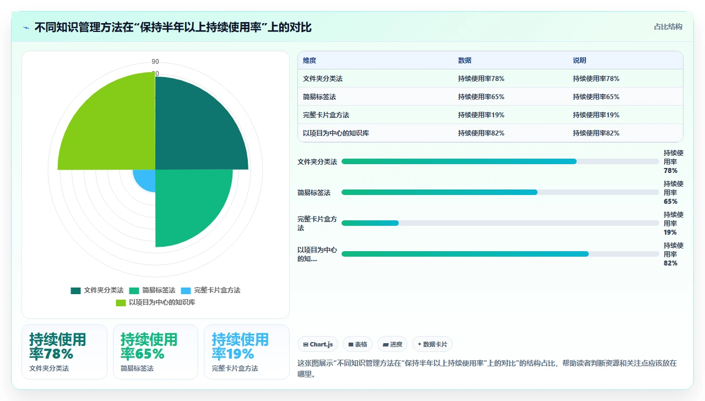Click 持续使用率19% in the 说明 column
The width and height of the screenshot is (705, 401).
click(x=596, y=115)
